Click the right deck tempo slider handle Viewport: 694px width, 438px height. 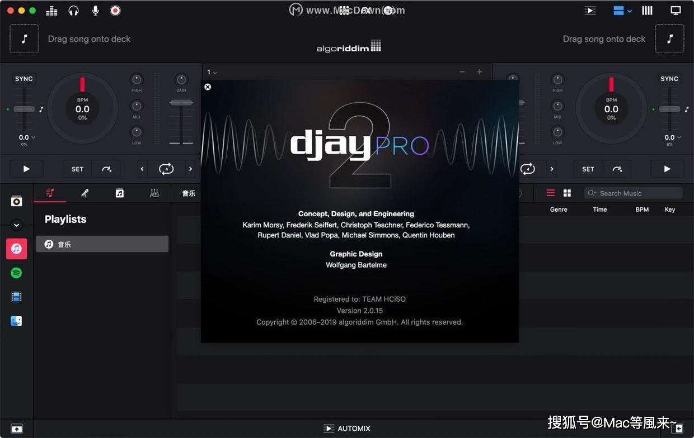pos(669,109)
